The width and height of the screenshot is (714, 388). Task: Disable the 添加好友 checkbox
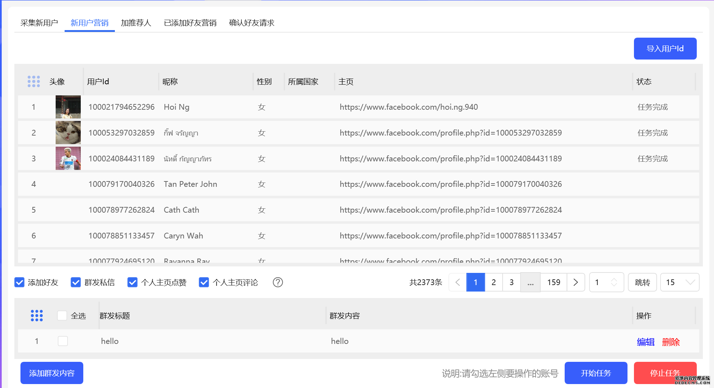pyautogui.click(x=19, y=283)
